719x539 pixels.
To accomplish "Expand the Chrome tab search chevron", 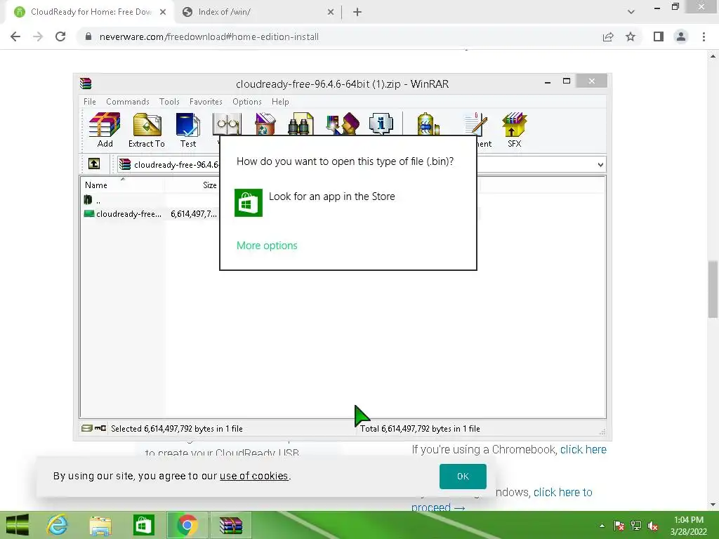I will [631, 12].
